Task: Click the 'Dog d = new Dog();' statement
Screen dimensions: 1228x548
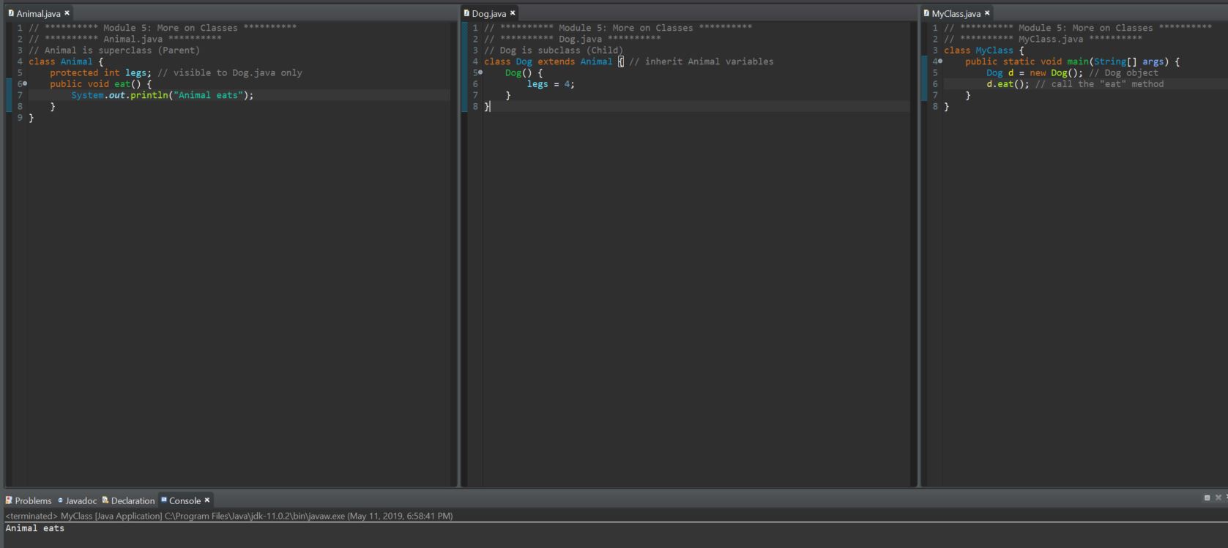Action: [1035, 72]
